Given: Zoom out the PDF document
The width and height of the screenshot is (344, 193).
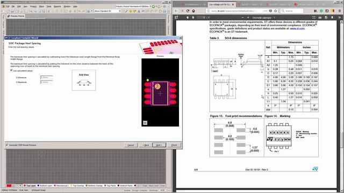Looking at the screenshot, I should coord(242,18).
